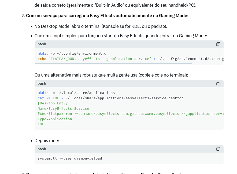This screenshot has width=237, height=174.
Task: Click the bash label above systemctl command
Action: click(42, 149)
